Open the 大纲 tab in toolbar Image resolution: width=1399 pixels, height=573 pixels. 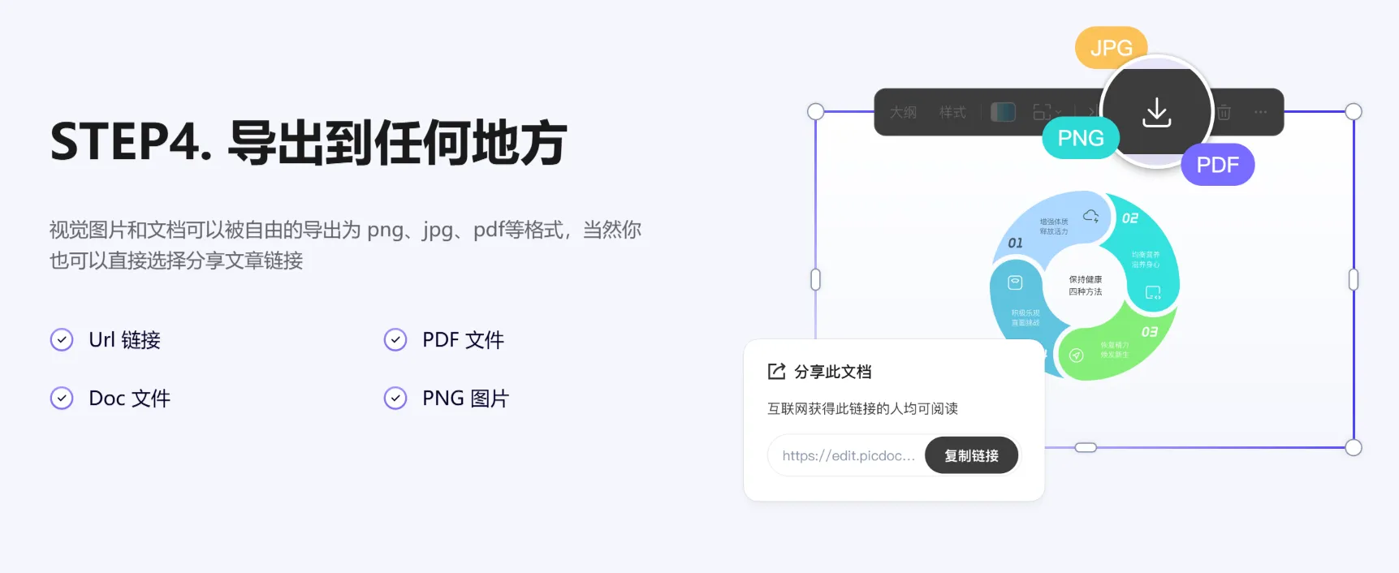coord(903,112)
